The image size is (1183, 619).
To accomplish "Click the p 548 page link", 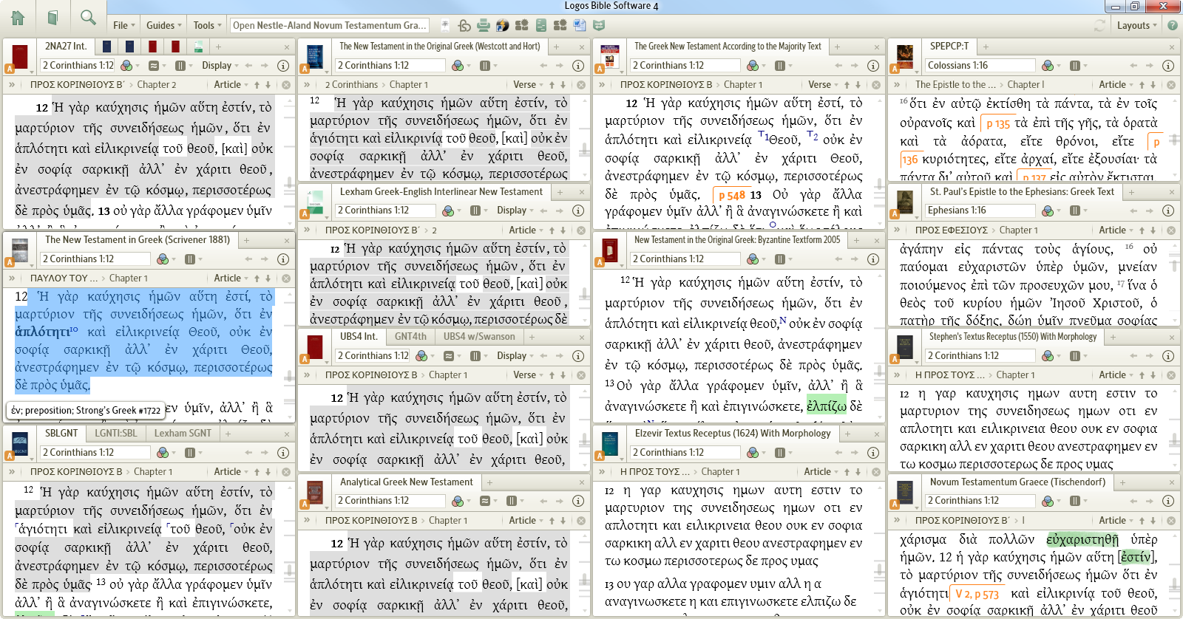I will [731, 196].
